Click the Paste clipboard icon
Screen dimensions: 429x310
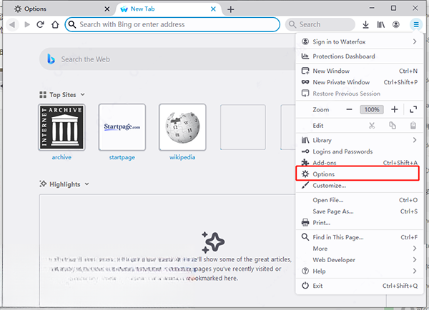[x=413, y=126]
